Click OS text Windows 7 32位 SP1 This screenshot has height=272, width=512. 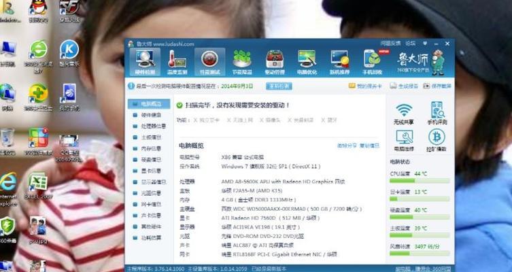point(271,167)
